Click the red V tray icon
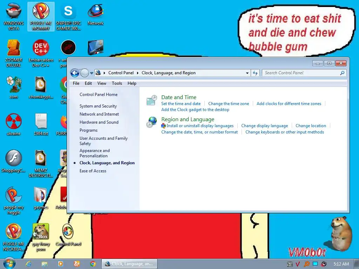The image size is (359, 269). tap(297, 264)
